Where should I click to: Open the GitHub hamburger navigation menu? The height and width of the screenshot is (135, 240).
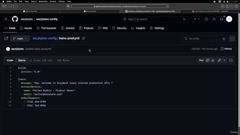[x=6, y=19]
